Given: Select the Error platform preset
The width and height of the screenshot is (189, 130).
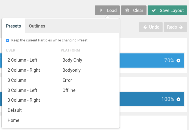Looking at the screenshot, I should tap(67, 80).
